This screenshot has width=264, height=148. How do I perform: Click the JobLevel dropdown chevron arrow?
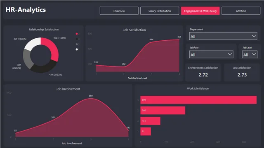click(254, 54)
